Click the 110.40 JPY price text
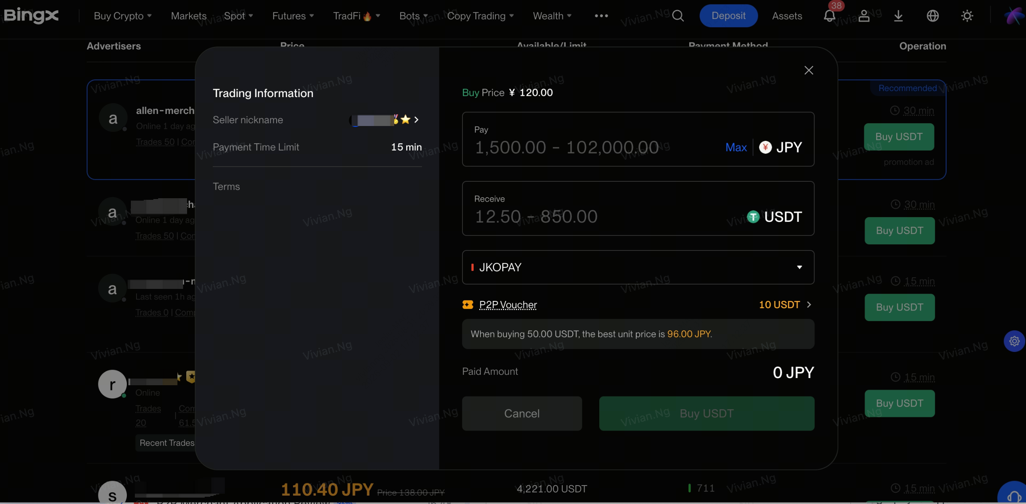 click(327, 489)
